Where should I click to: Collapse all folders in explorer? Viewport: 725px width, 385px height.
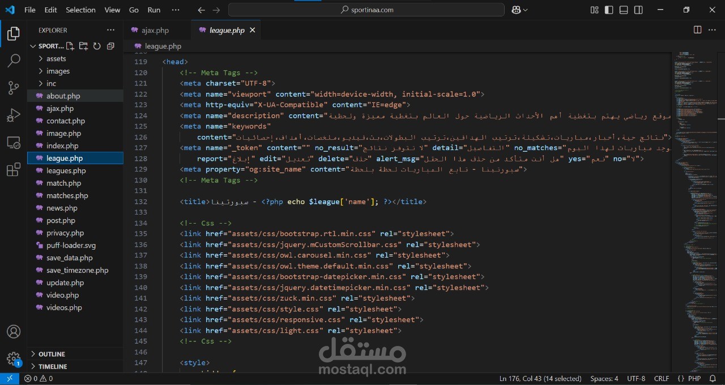pyautogui.click(x=110, y=46)
